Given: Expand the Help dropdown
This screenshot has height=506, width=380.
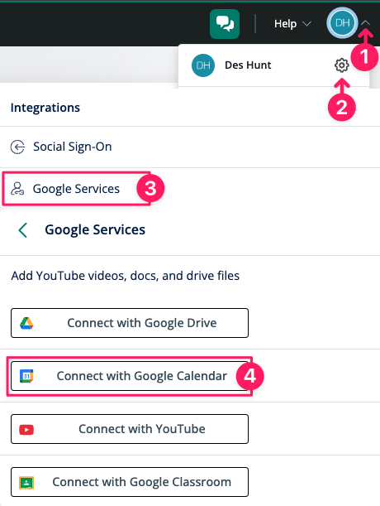Looking at the screenshot, I should tap(292, 23).
